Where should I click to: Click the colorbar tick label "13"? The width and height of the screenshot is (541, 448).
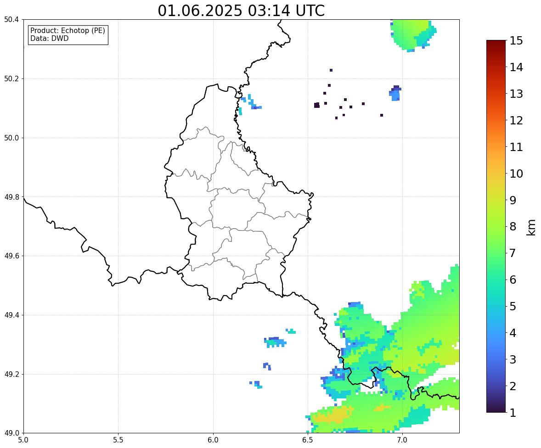pos(516,94)
